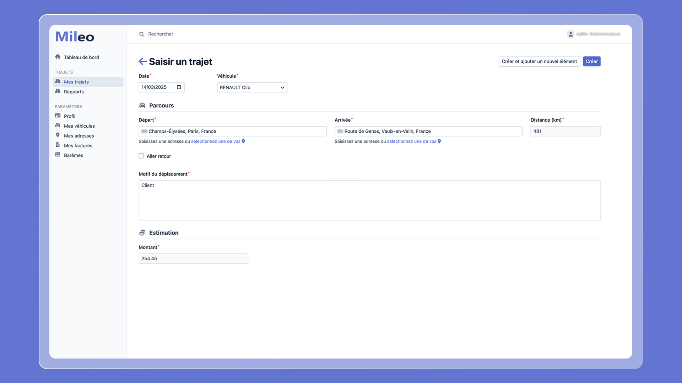
Task: Select Mes trajets in the sidebar
Action: (76, 82)
